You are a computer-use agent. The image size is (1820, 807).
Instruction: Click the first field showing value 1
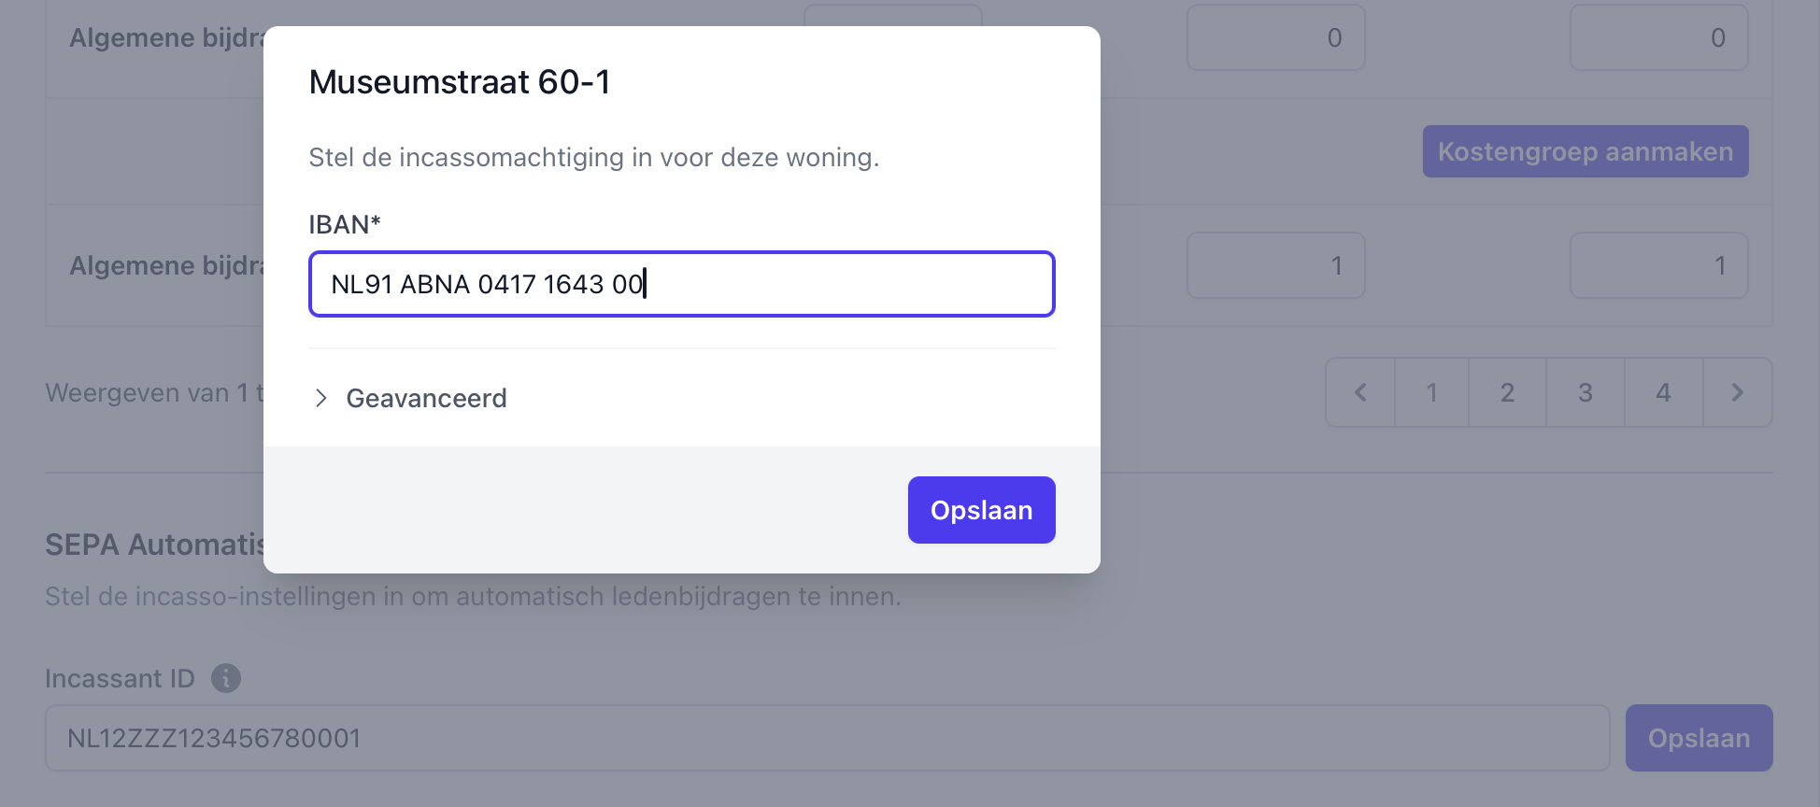click(1275, 265)
